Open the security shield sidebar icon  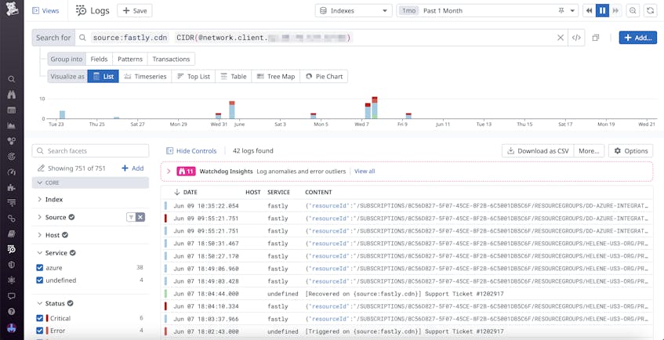(12, 265)
